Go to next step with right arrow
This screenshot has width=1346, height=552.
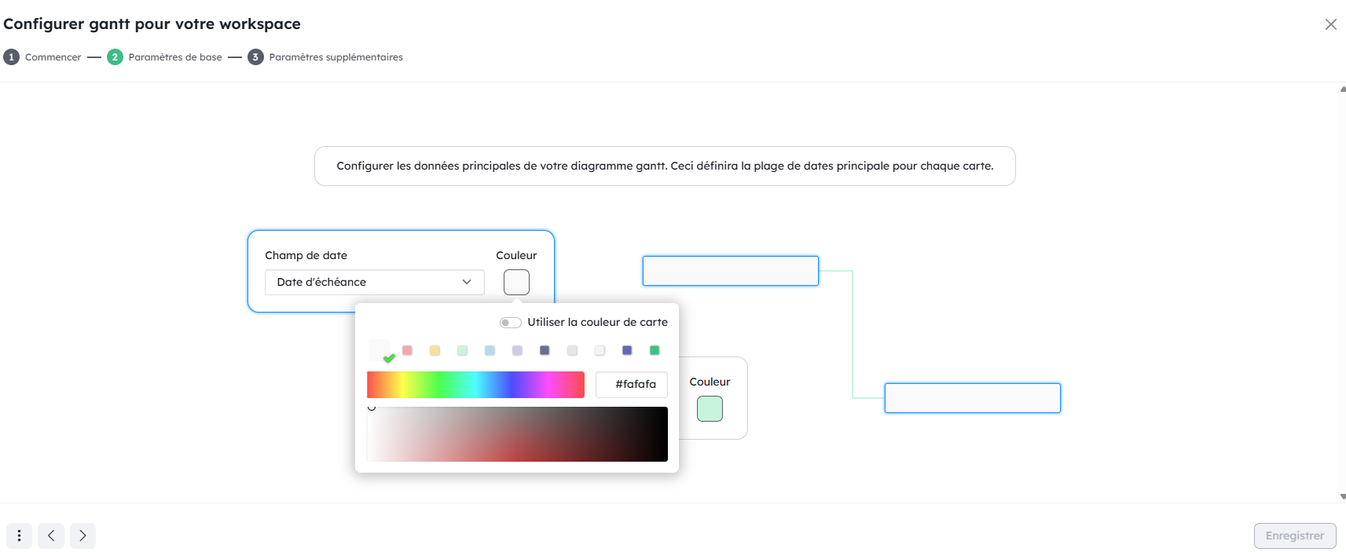83,536
